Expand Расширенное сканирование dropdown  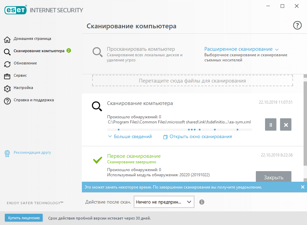pos(238,49)
